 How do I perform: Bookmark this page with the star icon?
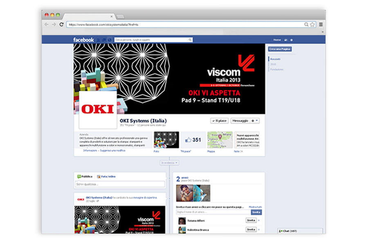pyautogui.click(x=312, y=24)
